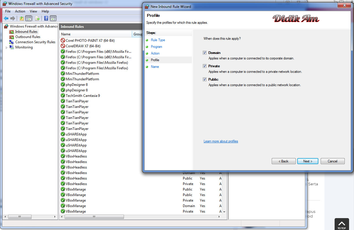
Task: Toggle the Show/Hide Action Pane toolbar icon
Action: pos(53,19)
